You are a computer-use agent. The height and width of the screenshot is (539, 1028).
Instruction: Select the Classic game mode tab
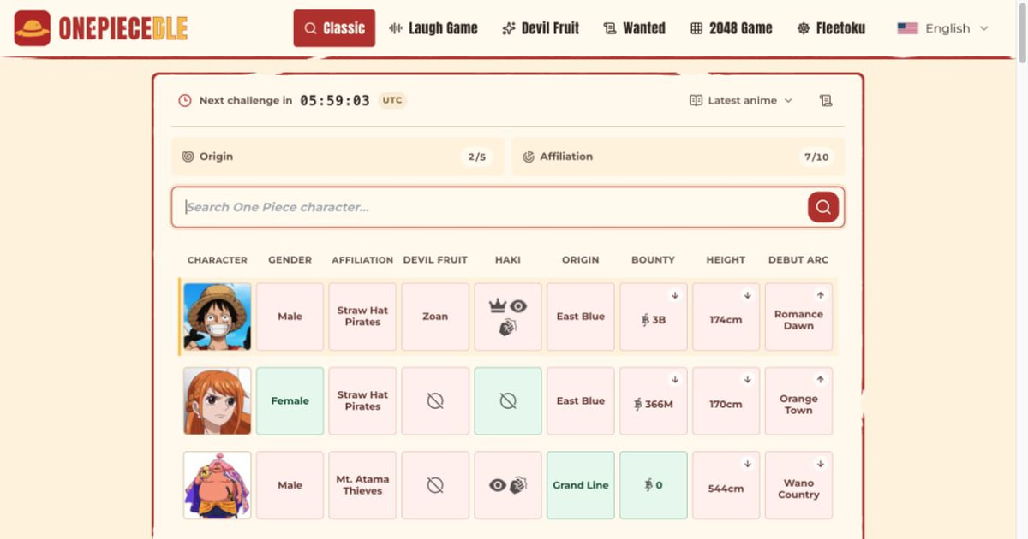[x=334, y=28]
